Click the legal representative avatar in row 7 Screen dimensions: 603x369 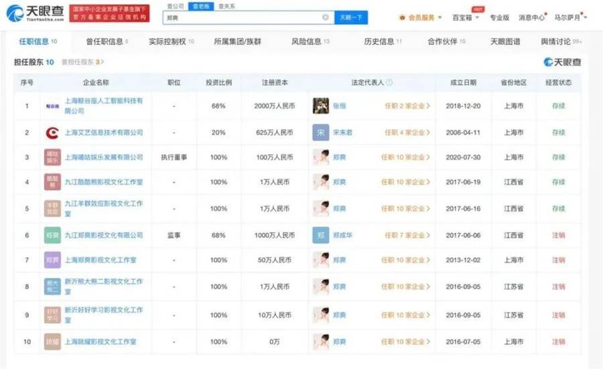pos(321,260)
